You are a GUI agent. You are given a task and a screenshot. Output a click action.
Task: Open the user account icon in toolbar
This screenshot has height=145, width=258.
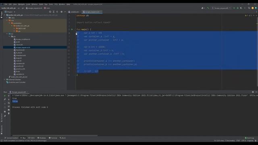(x=203, y=8)
